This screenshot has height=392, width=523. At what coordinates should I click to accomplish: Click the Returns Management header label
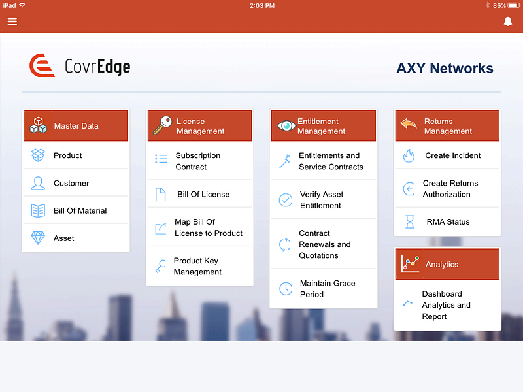pos(448,126)
